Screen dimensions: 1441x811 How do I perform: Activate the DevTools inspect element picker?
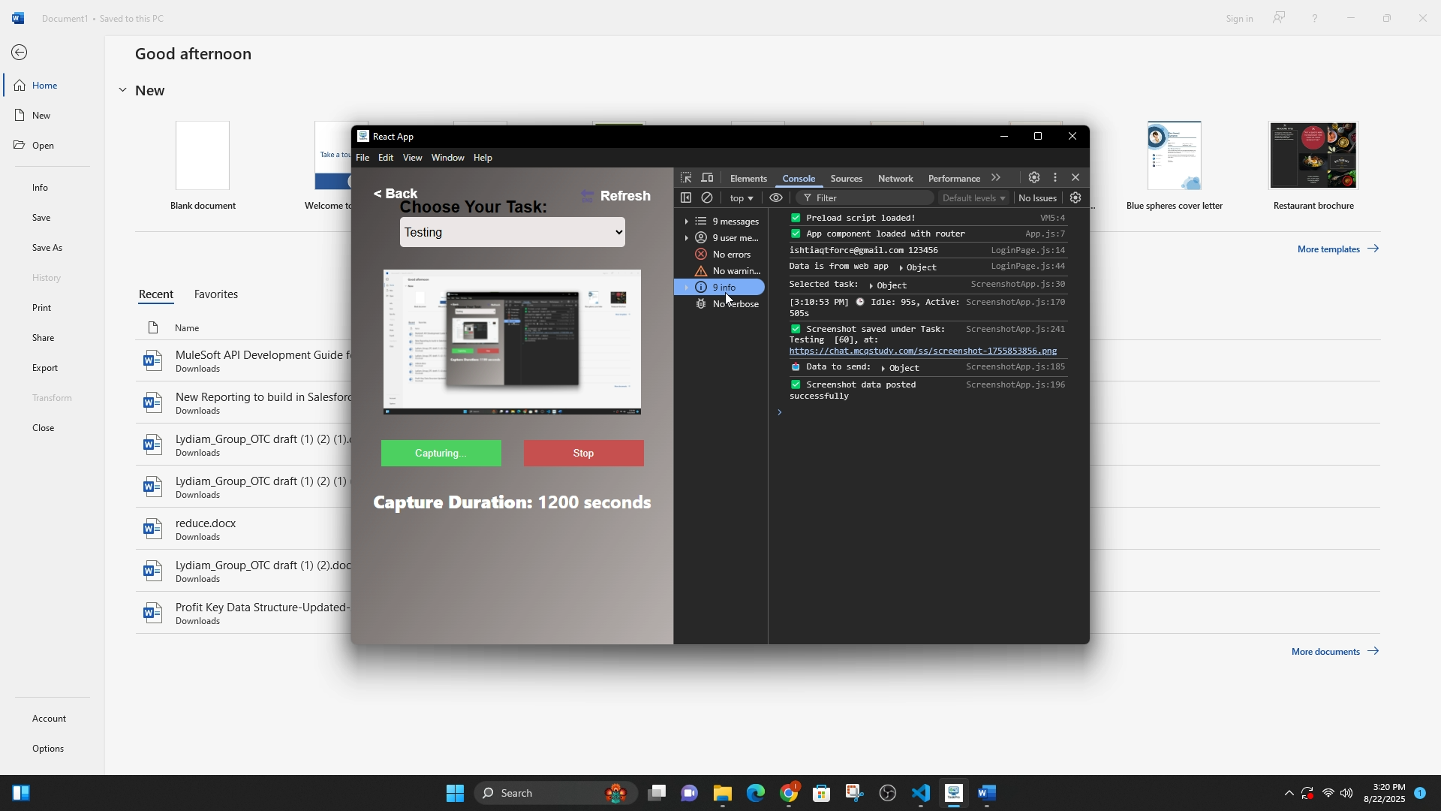(x=686, y=178)
